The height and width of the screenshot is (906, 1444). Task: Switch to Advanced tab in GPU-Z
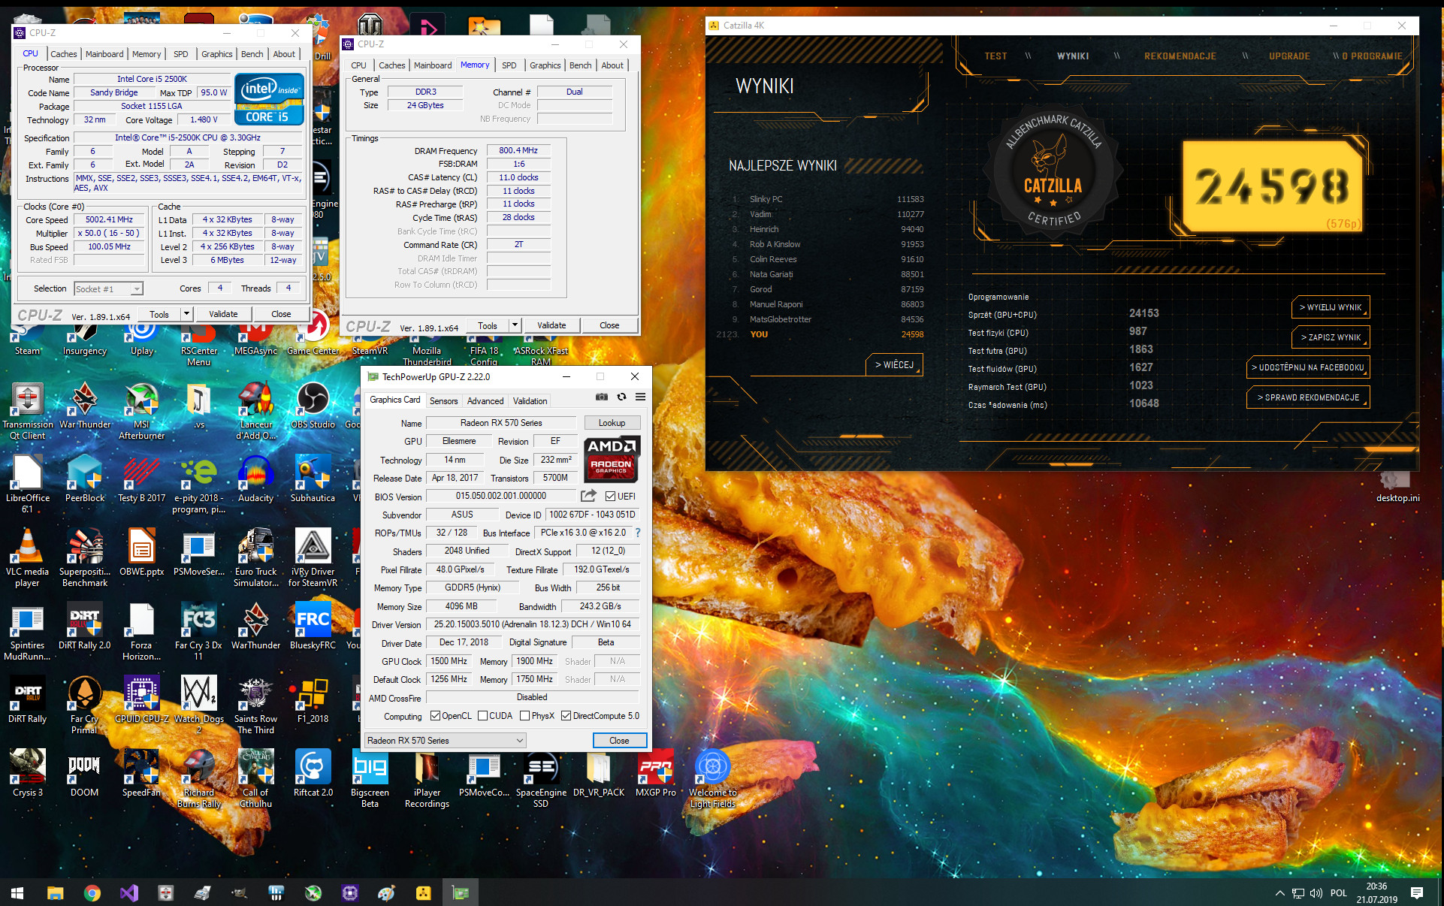coord(485,400)
